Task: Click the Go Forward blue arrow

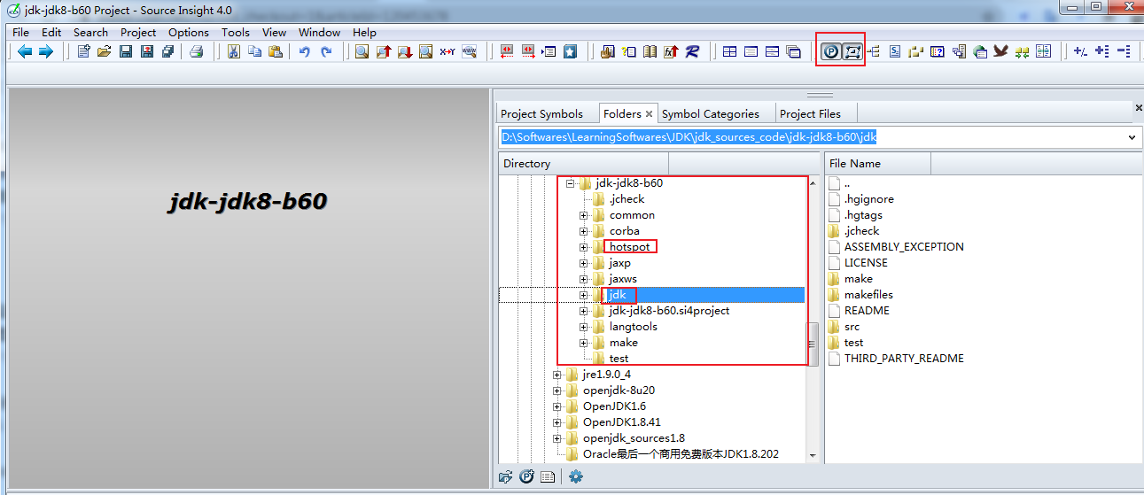Action: pos(45,51)
